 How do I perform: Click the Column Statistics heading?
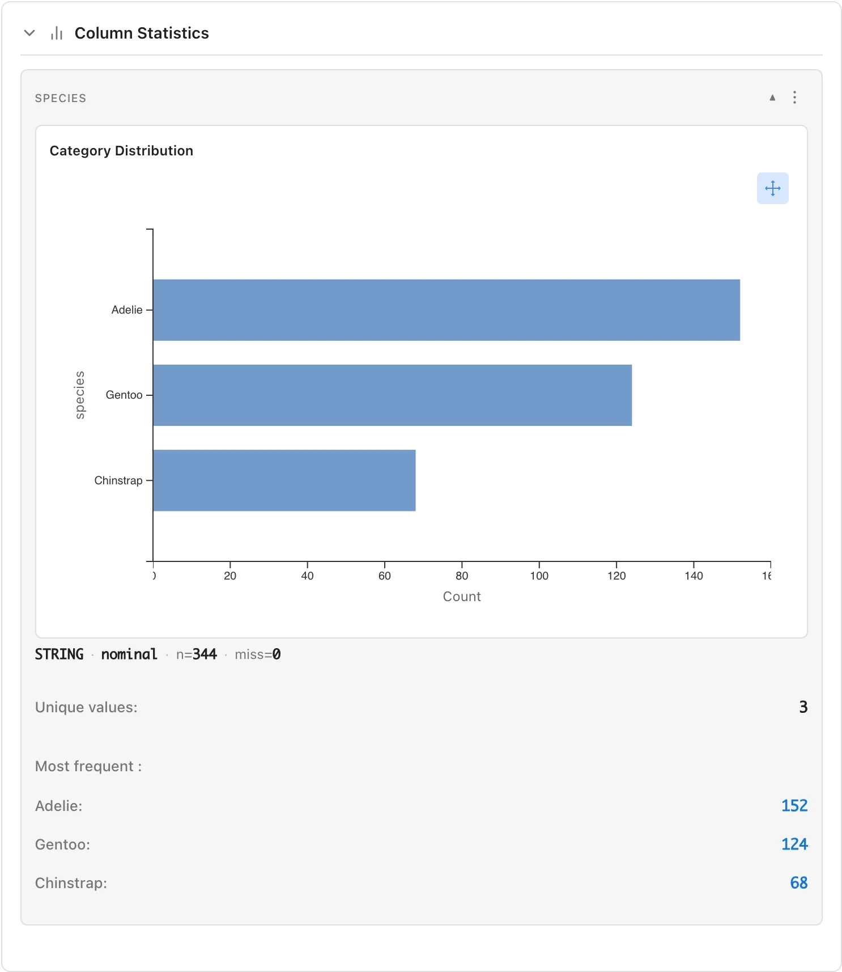[142, 33]
